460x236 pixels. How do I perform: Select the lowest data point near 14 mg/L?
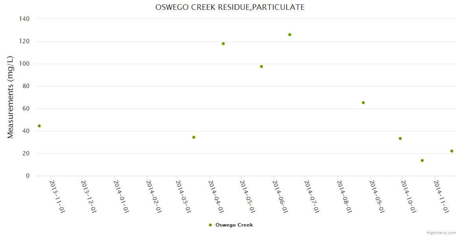[x=422, y=160]
